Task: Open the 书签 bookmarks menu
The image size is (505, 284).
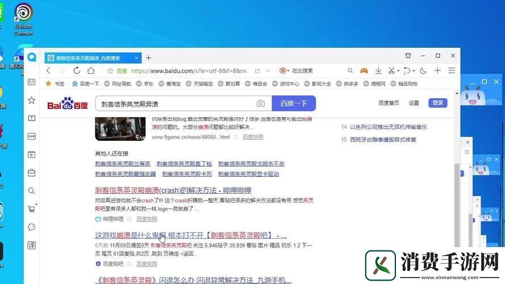Action: point(55,83)
